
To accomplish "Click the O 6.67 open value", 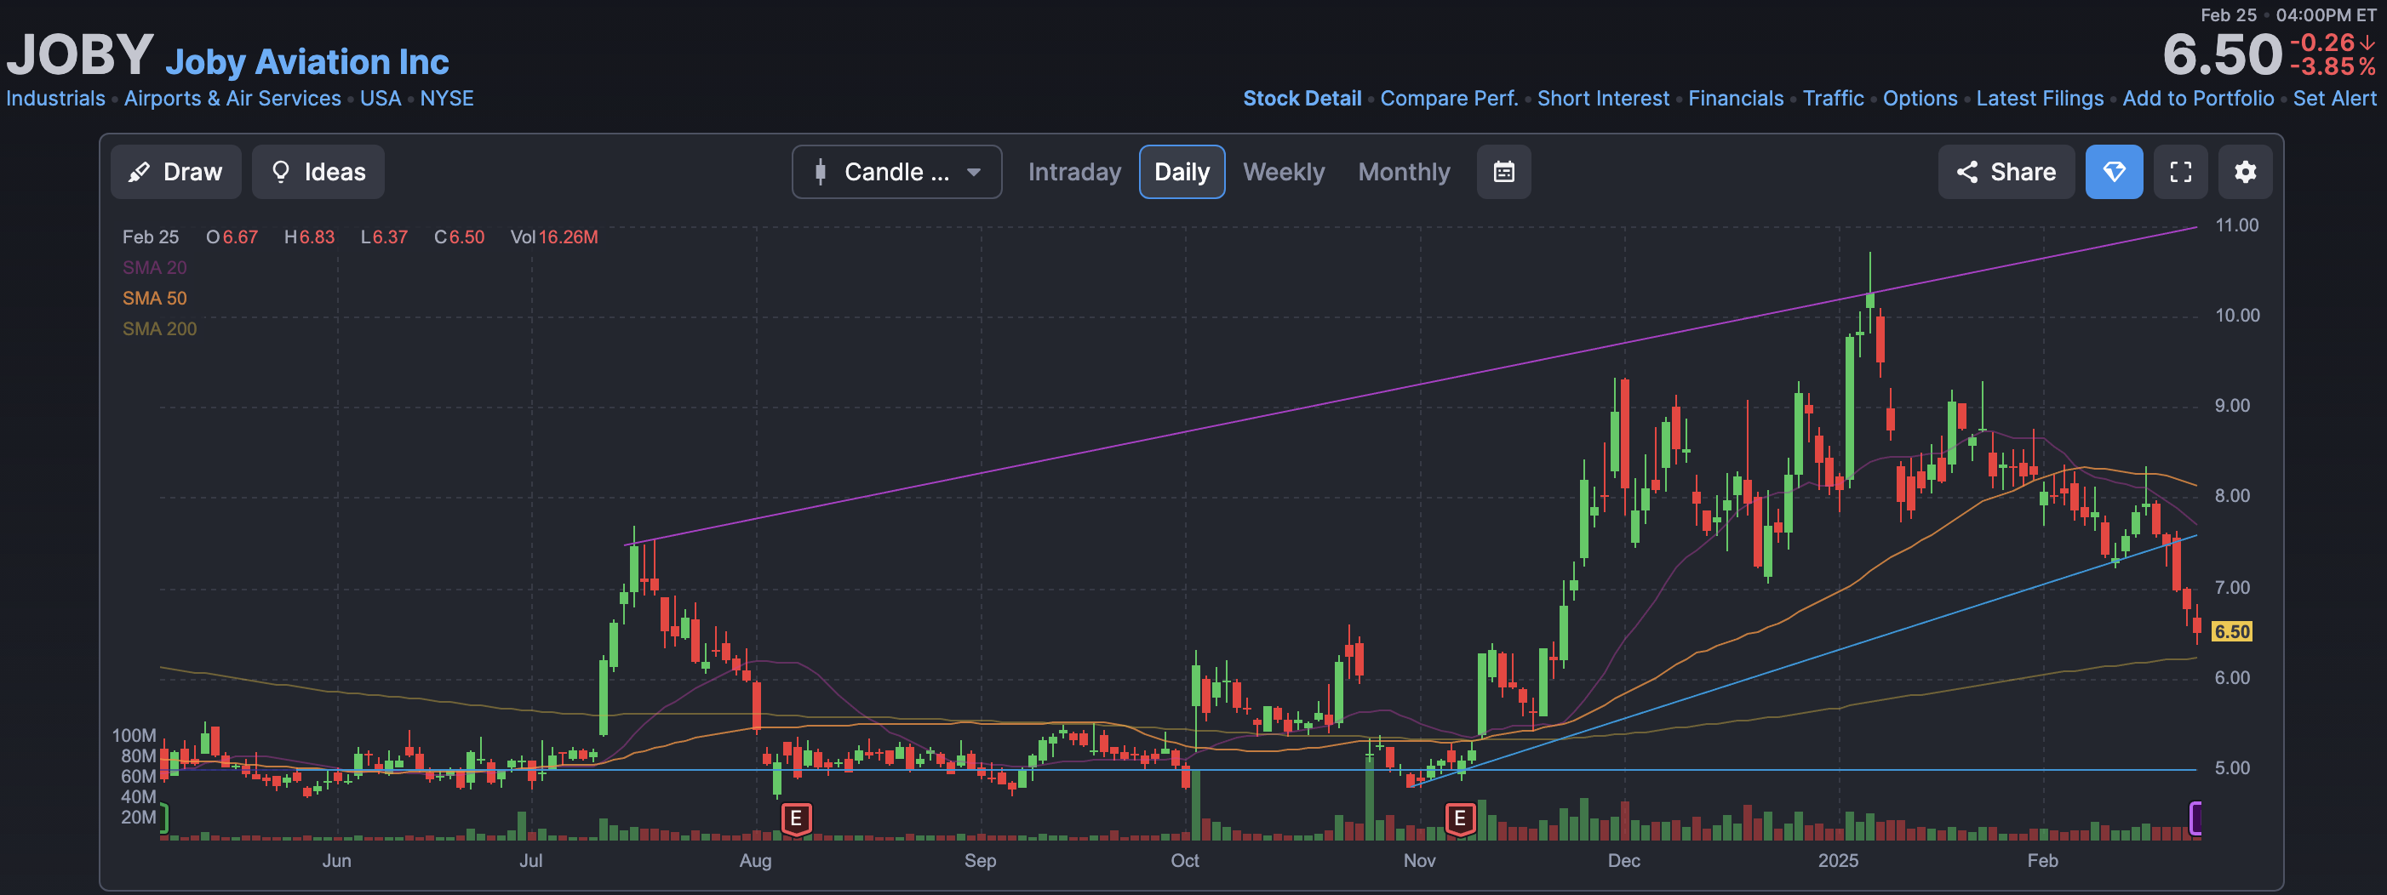I will [232, 237].
